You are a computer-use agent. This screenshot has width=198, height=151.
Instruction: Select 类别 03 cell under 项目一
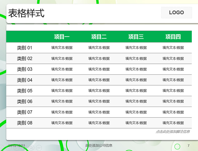pyautogui.click(x=62, y=69)
